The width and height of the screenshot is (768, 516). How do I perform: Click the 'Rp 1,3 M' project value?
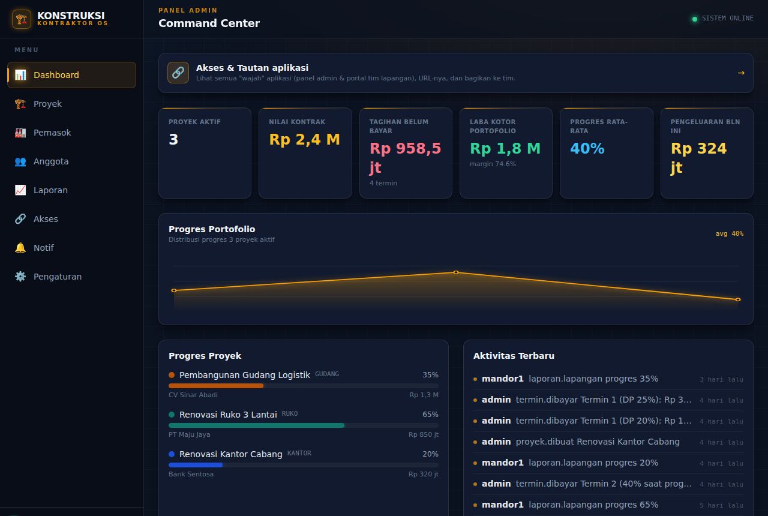click(424, 395)
